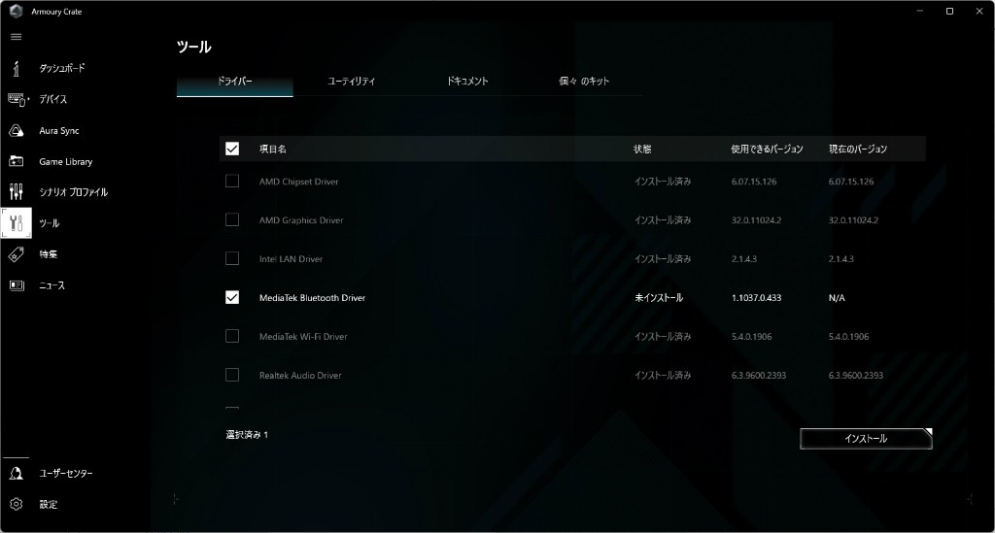This screenshot has width=995, height=533.
Task: Click the デバイス devices keyboard icon
Action: 17,99
